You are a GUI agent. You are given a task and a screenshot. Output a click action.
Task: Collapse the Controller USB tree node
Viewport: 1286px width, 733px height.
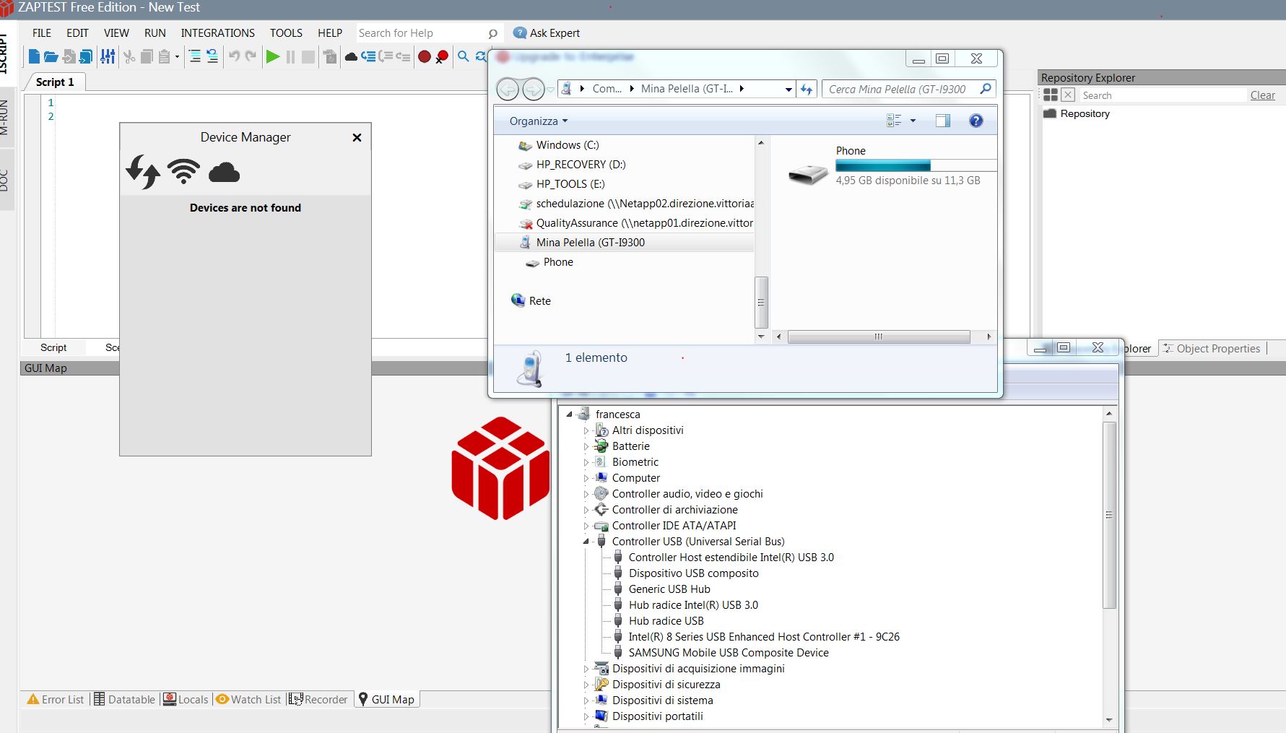pos(586,542)
